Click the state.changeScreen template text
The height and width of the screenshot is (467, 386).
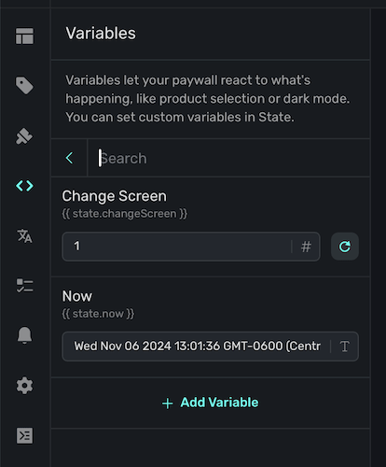point(125,214)
